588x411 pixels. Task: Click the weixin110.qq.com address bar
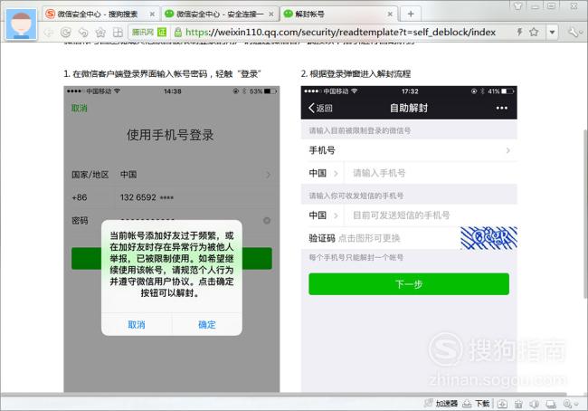click(340, 33)
